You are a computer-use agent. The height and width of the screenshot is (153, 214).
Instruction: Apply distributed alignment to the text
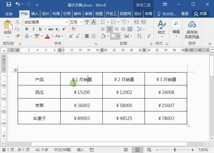130,29
